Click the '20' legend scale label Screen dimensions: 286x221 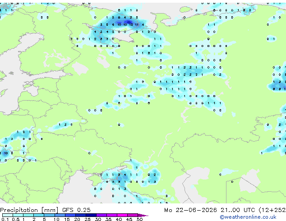77,219
